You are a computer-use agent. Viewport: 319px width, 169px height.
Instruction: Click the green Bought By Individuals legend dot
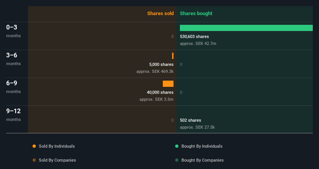(177, 146)
